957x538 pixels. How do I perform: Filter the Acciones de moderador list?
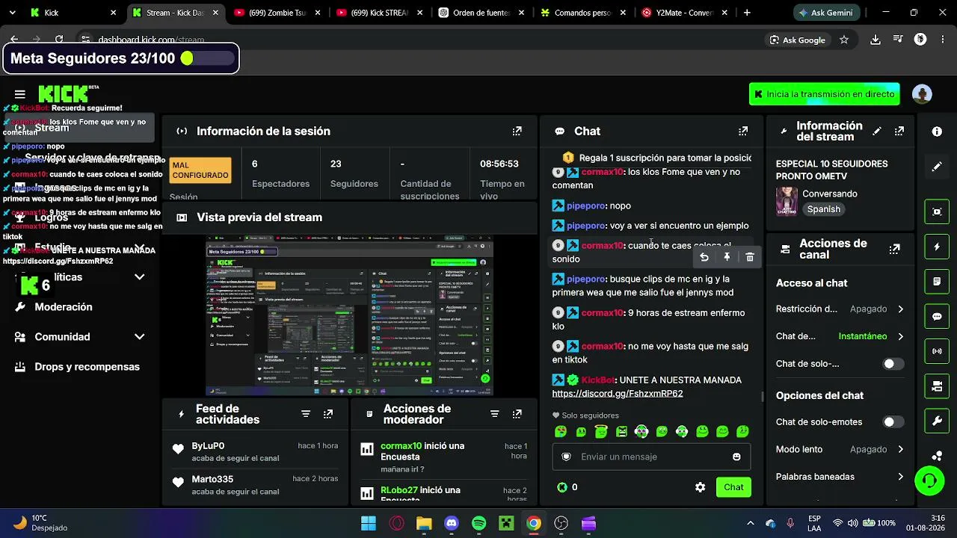click(494, 414)
